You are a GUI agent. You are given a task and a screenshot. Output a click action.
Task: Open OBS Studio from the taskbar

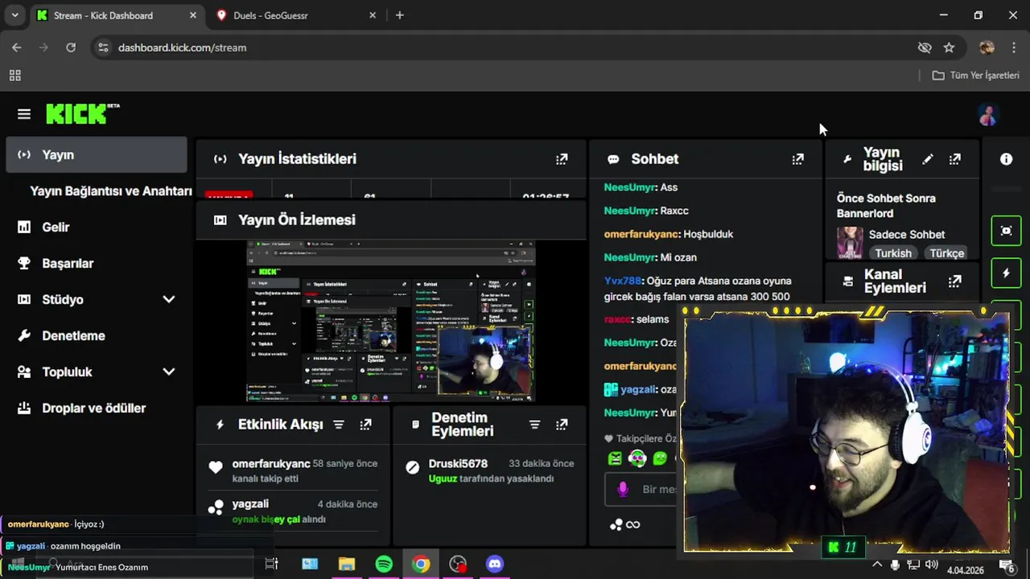(458, 564)
